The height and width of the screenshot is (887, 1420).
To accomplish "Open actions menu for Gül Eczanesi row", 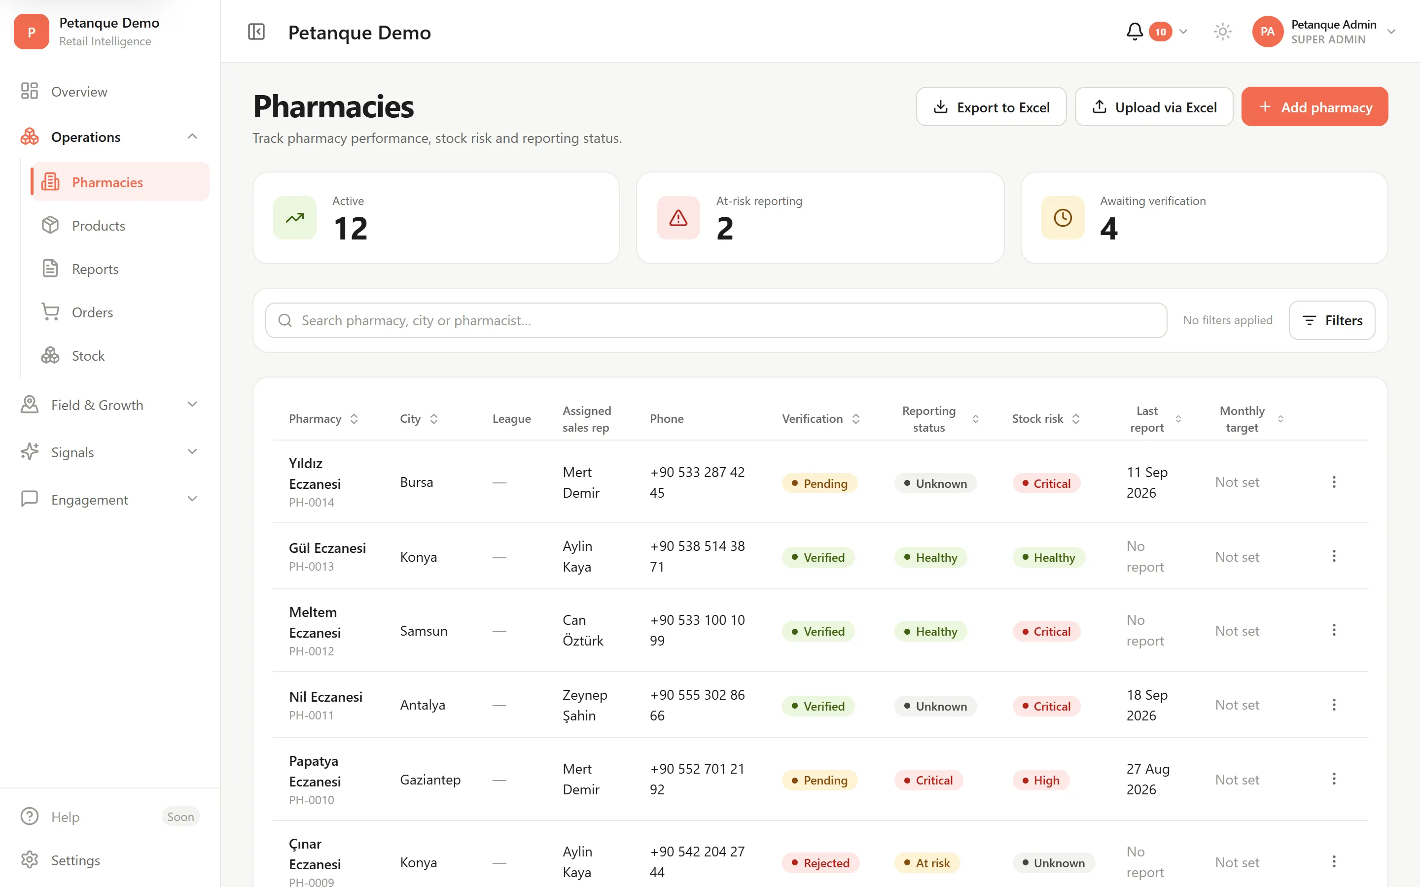I will click(x=1334, y=556).
